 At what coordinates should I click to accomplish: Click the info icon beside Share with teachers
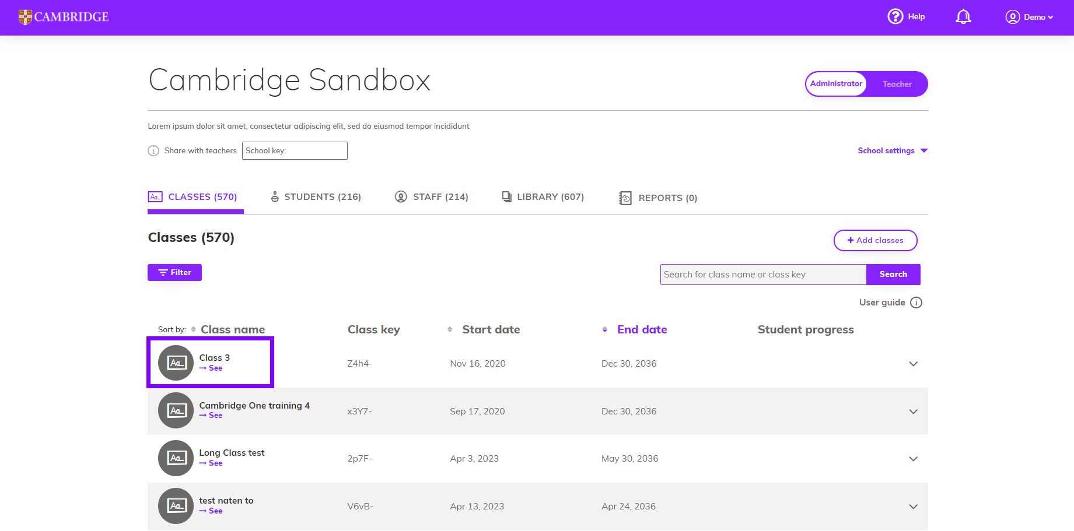click(153, 151)
